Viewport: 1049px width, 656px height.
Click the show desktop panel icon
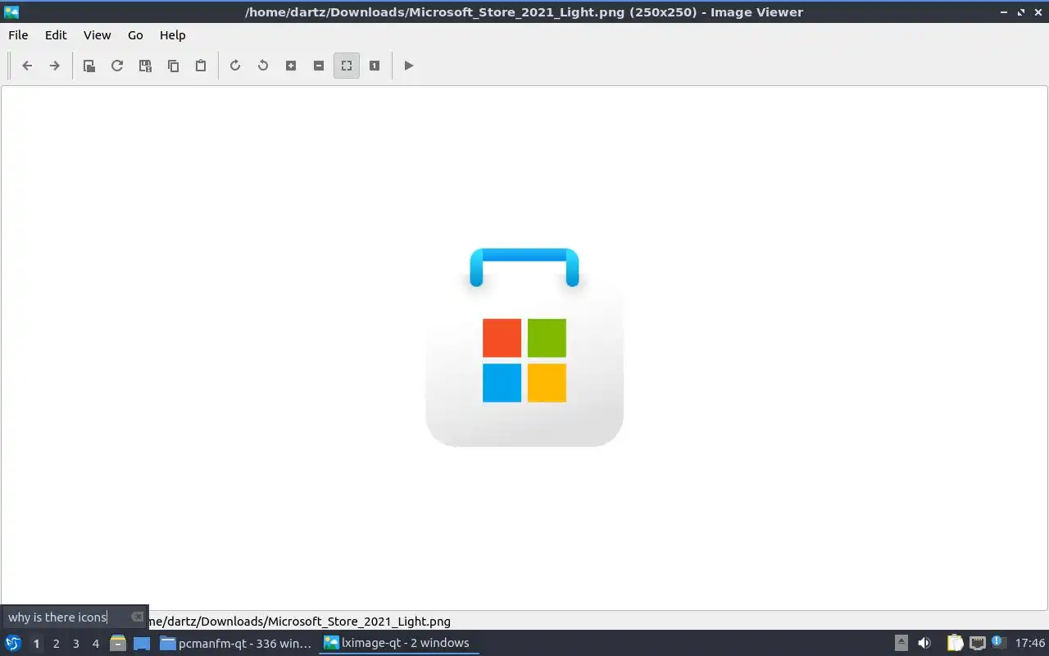point(141,643)
